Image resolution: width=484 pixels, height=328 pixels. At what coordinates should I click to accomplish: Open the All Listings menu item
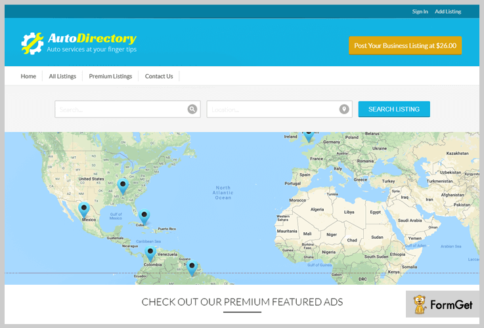tap(62, 76)
